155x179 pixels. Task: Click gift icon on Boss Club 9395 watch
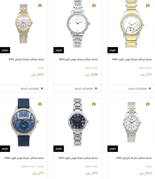[x=148, y=5]
